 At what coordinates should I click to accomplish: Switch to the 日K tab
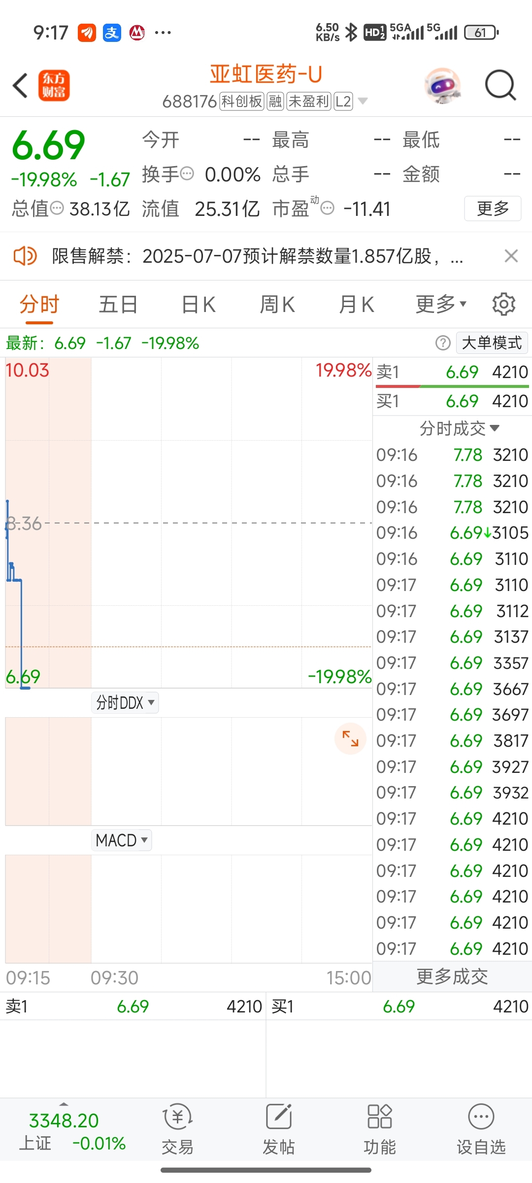click(x=199, y=304)
